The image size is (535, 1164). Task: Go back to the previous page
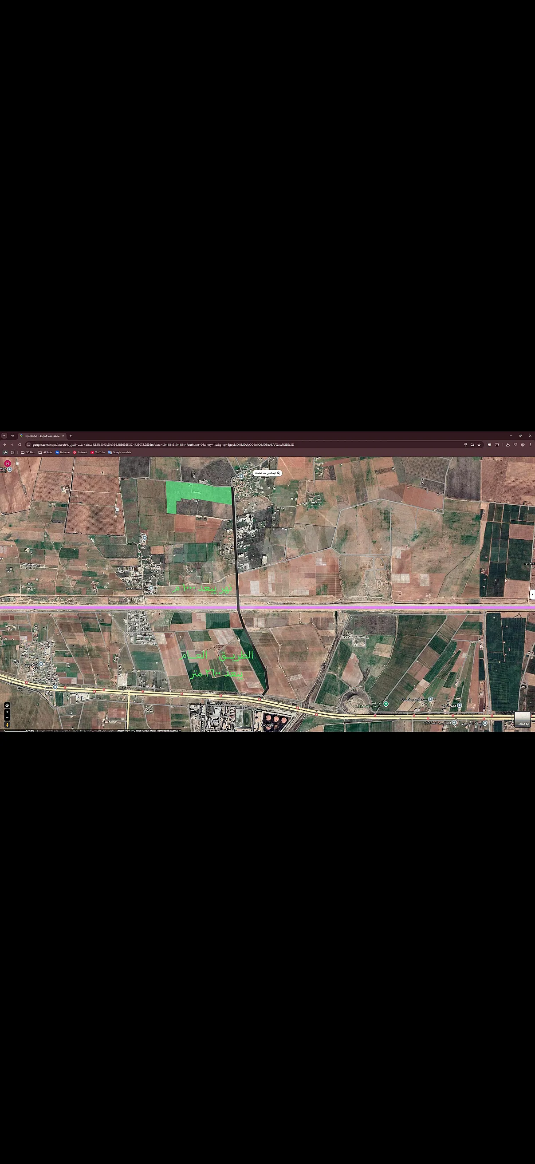(4, 445)
